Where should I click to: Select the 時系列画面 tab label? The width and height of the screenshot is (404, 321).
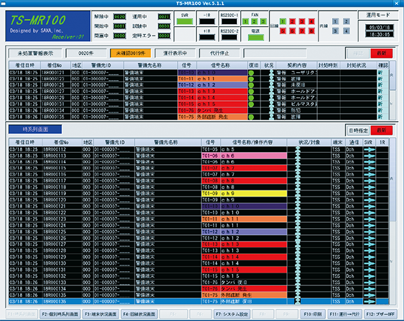point(35,129)
